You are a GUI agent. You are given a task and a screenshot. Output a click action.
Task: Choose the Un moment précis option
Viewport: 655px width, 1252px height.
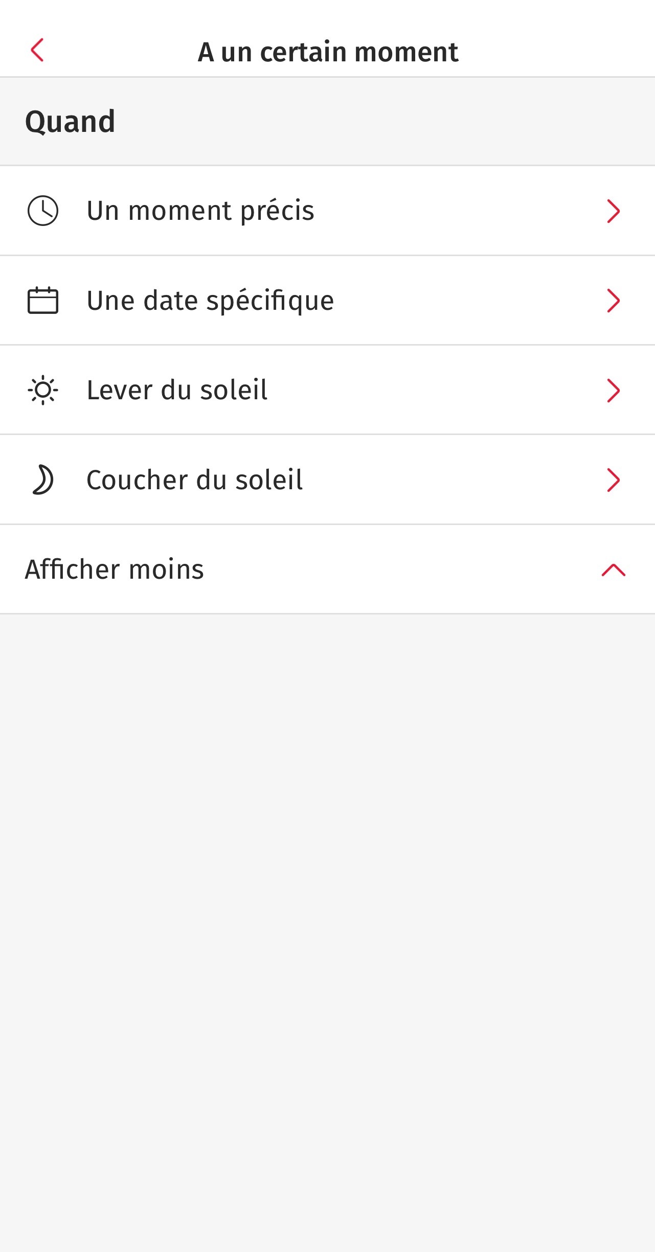coord(200,211)
